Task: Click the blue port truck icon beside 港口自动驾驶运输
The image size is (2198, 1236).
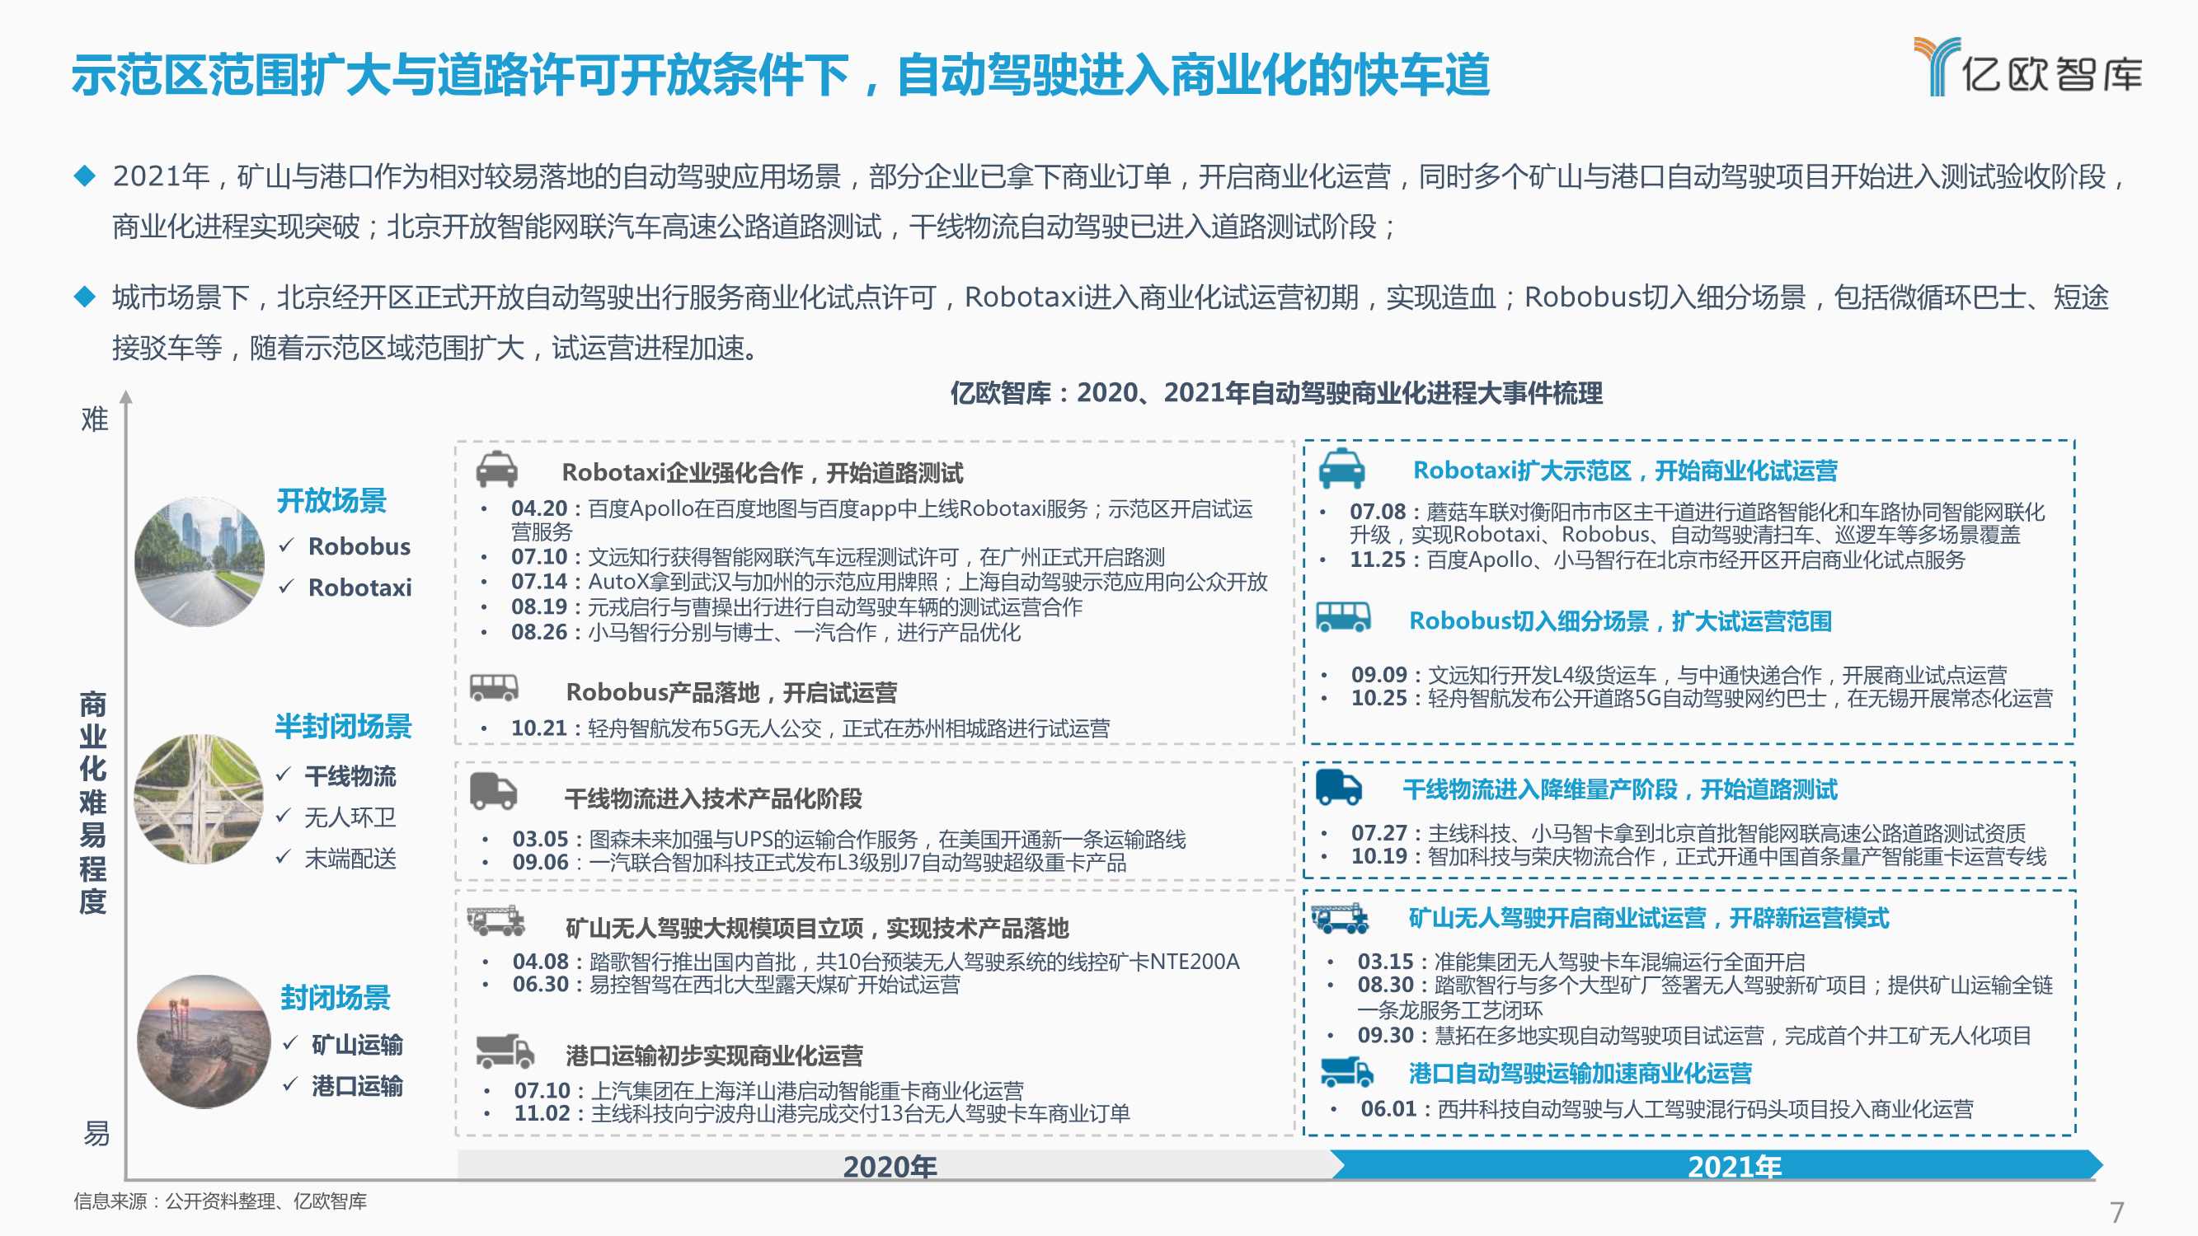Action: (x=1346, y=1071)
